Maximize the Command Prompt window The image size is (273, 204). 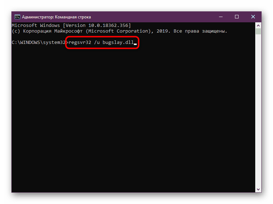point(237,17)
